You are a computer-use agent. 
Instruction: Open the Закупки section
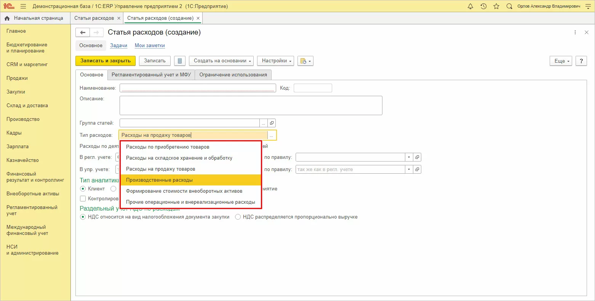tap(16, 92)
